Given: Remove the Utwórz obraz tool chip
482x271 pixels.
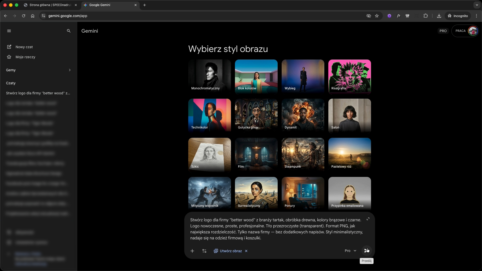Looking at the screenshot, I should pyautogui.click(x=246, y=251).
